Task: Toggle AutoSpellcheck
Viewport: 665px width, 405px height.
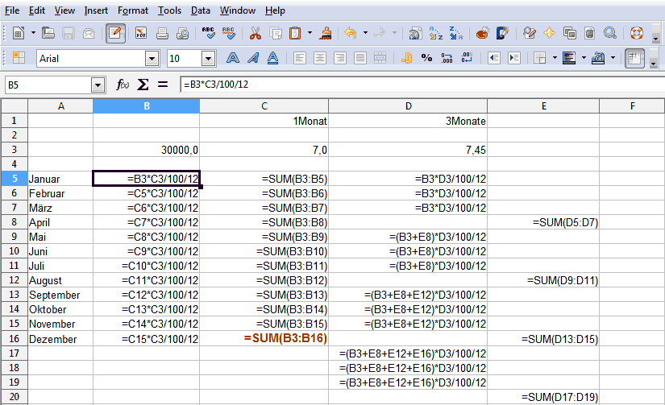Action: tap(229, 33)
